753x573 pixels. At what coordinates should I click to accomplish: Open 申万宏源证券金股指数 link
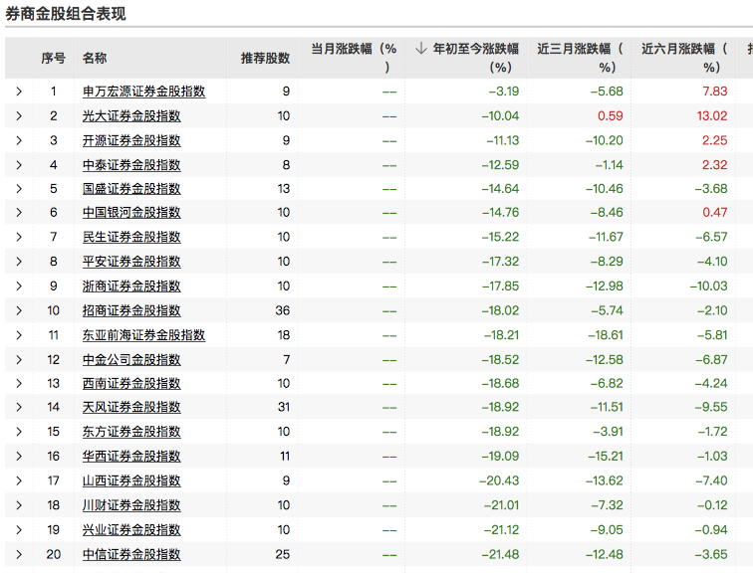[x=144, y=92]
